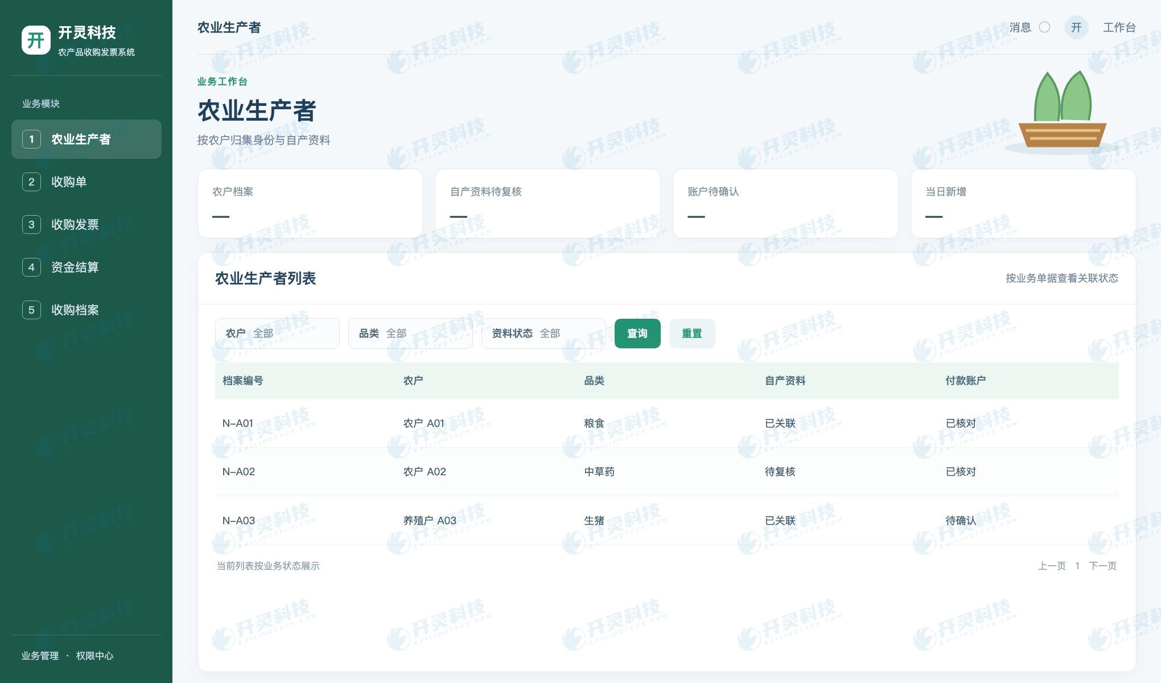This screenshot has width=1161, height=683.
Task: Click the potted plant illustration
Action: [x=1062, y=112]
